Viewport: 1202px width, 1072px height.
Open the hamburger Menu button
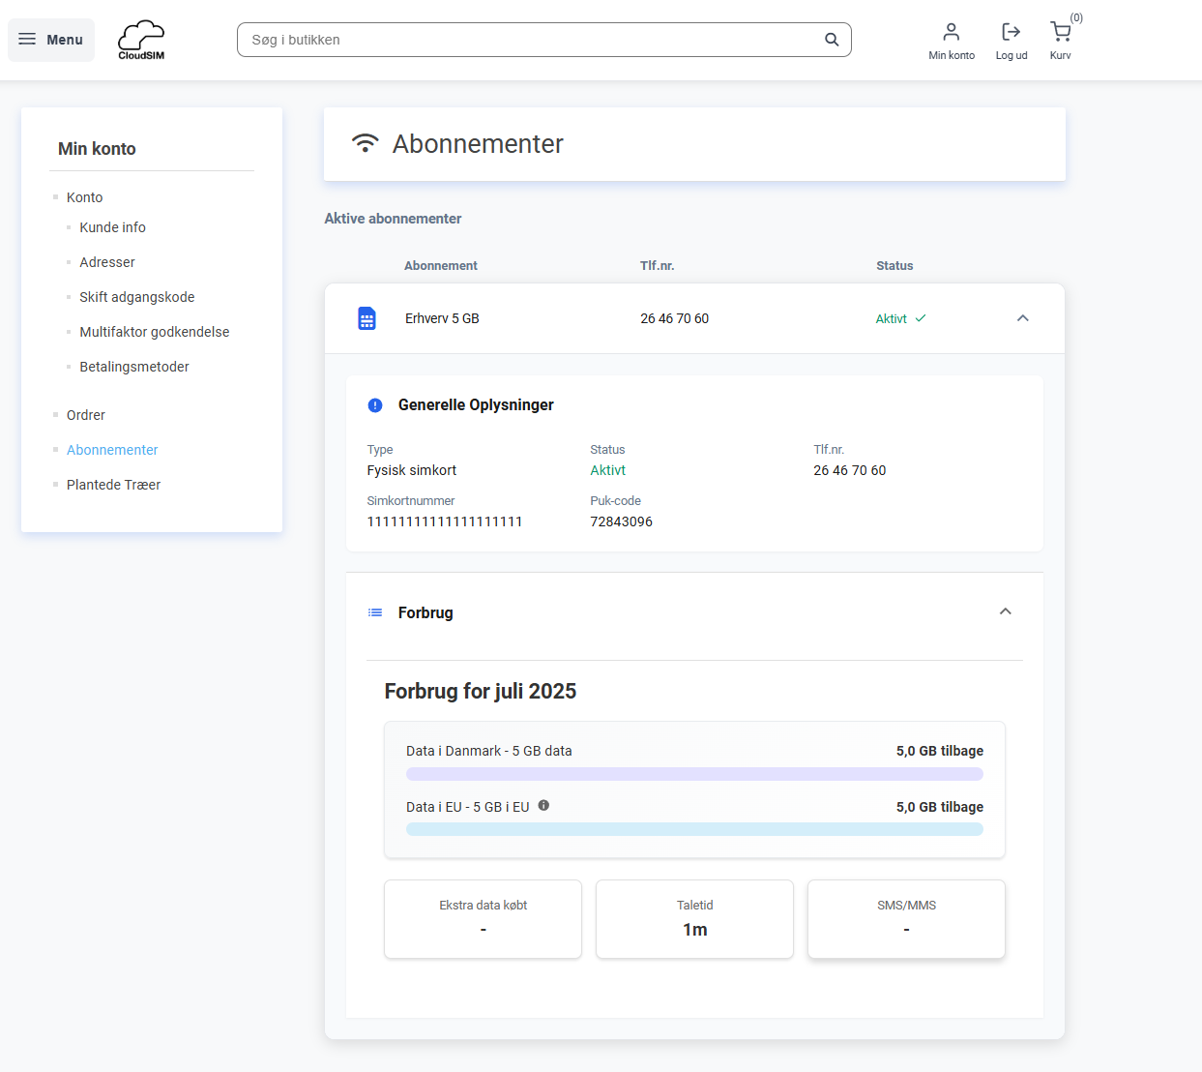[51, 40]
